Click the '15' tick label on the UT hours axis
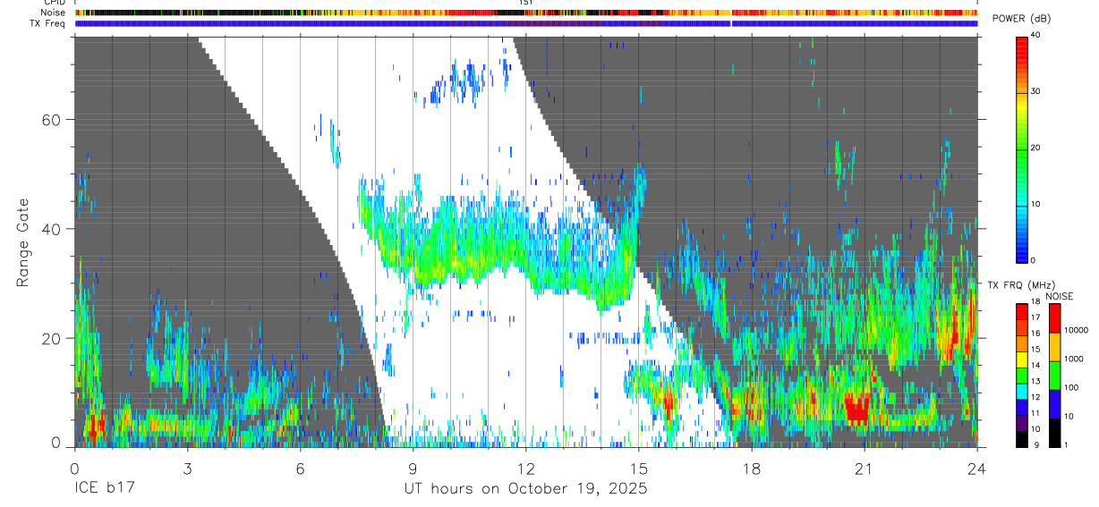Viewport: 1099px width, 507px height. [x=639, y=468]
